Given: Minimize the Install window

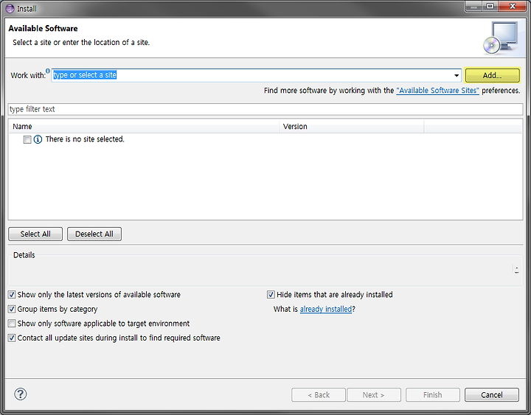Looking at the screenshot, I should click(473, 6).
